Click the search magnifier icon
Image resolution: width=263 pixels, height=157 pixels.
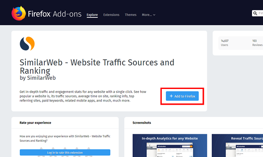point(255,14)
